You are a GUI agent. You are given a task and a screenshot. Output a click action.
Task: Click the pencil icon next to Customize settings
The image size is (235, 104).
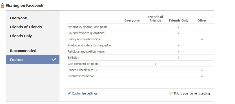(x=69, y=93)
